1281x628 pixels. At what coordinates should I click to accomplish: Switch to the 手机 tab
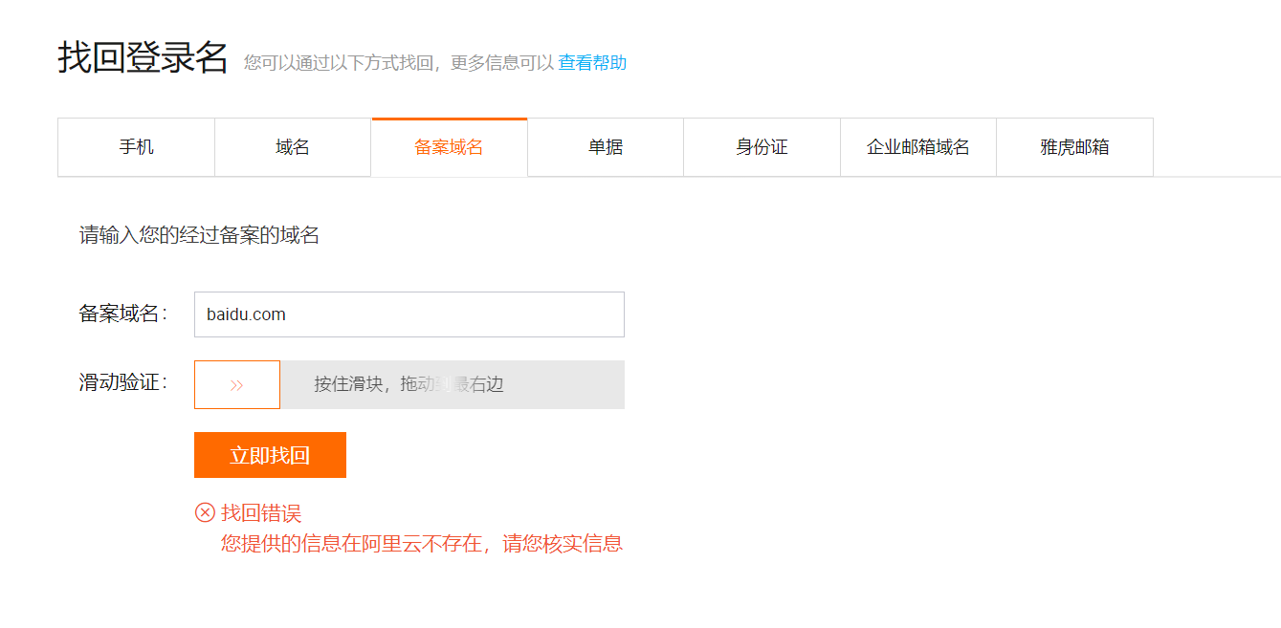pyautogui.click(x=136, y=147)
